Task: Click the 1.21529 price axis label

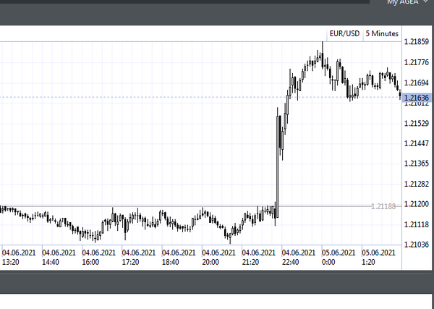Action: coord(417,124)
